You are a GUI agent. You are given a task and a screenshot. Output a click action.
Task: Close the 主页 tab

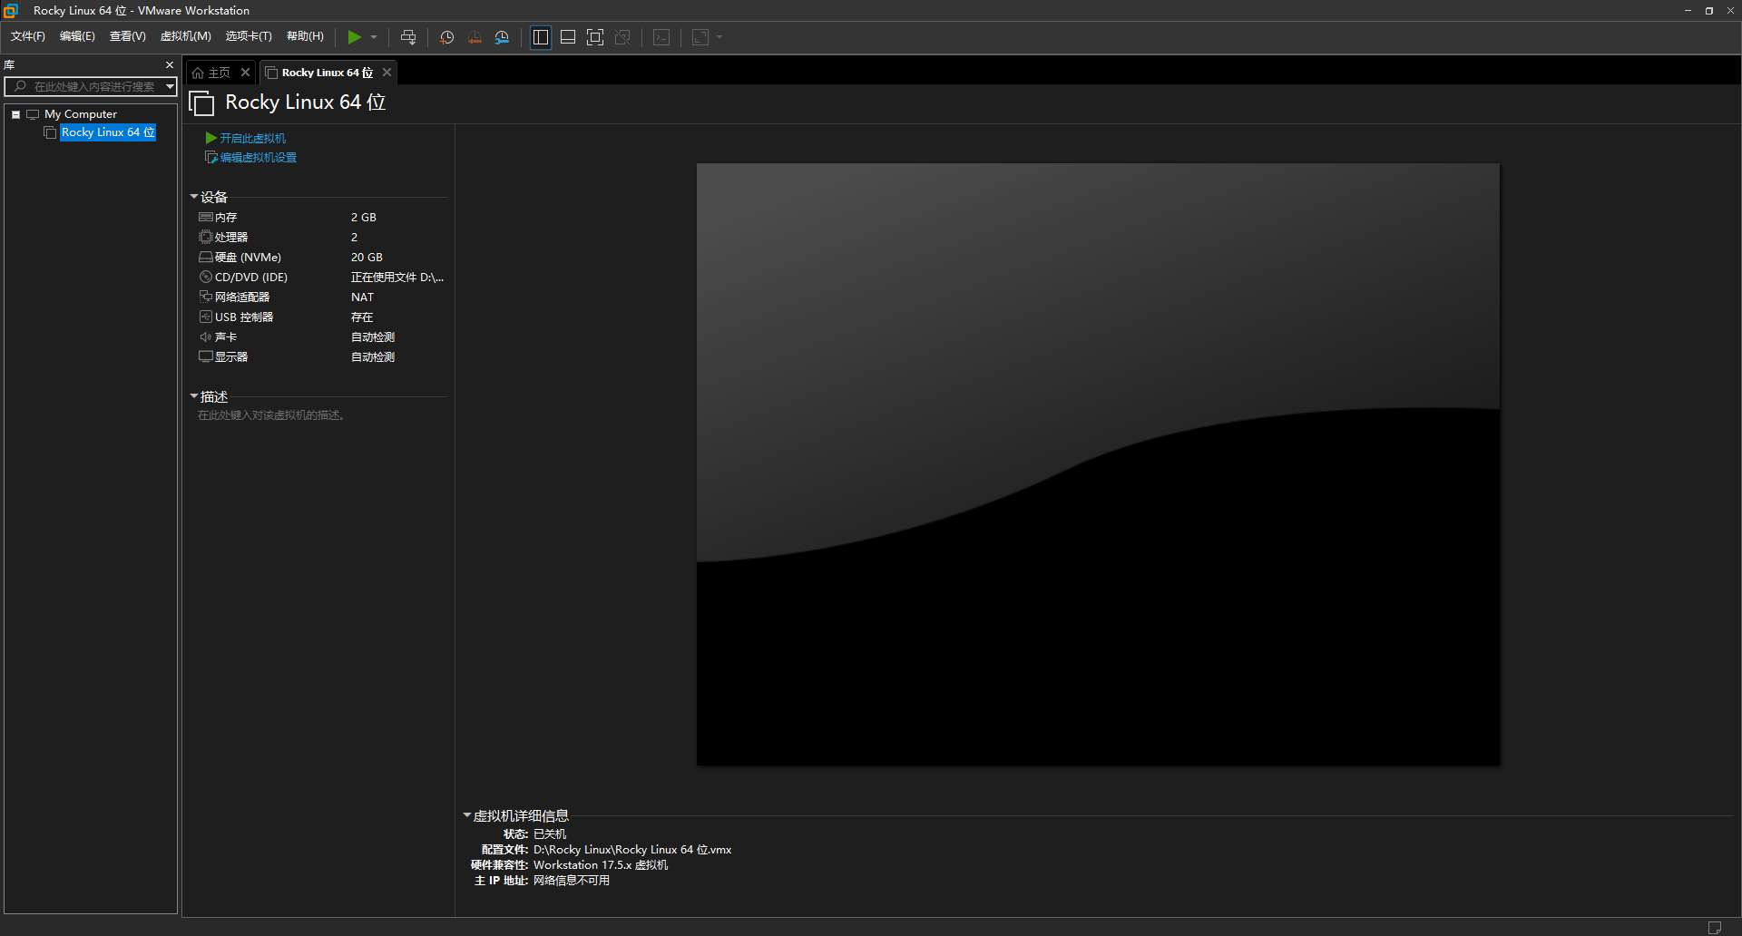[x=245, y=73]
